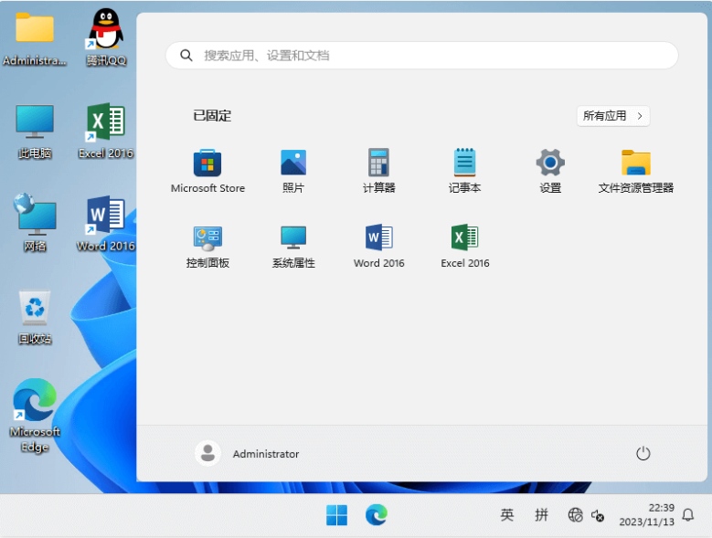
Task: Select This PC (此电脑) desktop icon
Action: pyautogui.click(x=35, y=132)
